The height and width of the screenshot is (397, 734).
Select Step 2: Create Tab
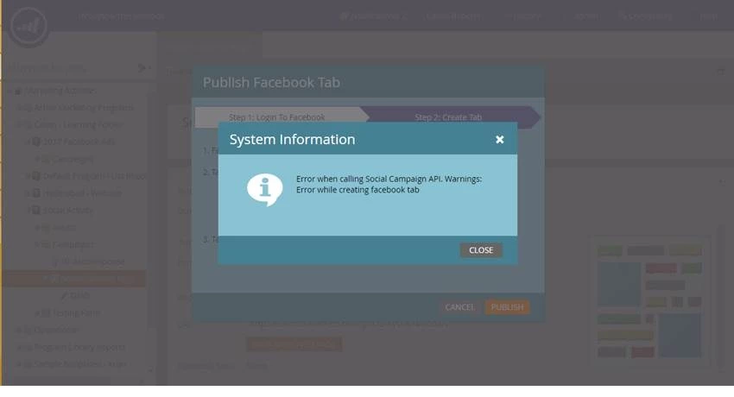point(448,117)
